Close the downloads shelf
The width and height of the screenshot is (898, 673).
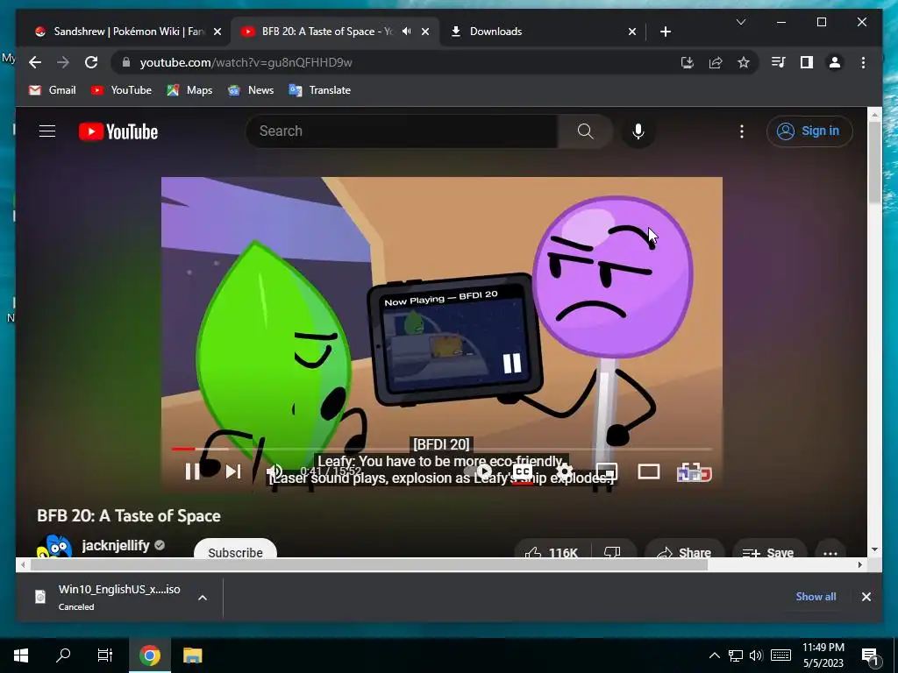click(x=866, y=597)
